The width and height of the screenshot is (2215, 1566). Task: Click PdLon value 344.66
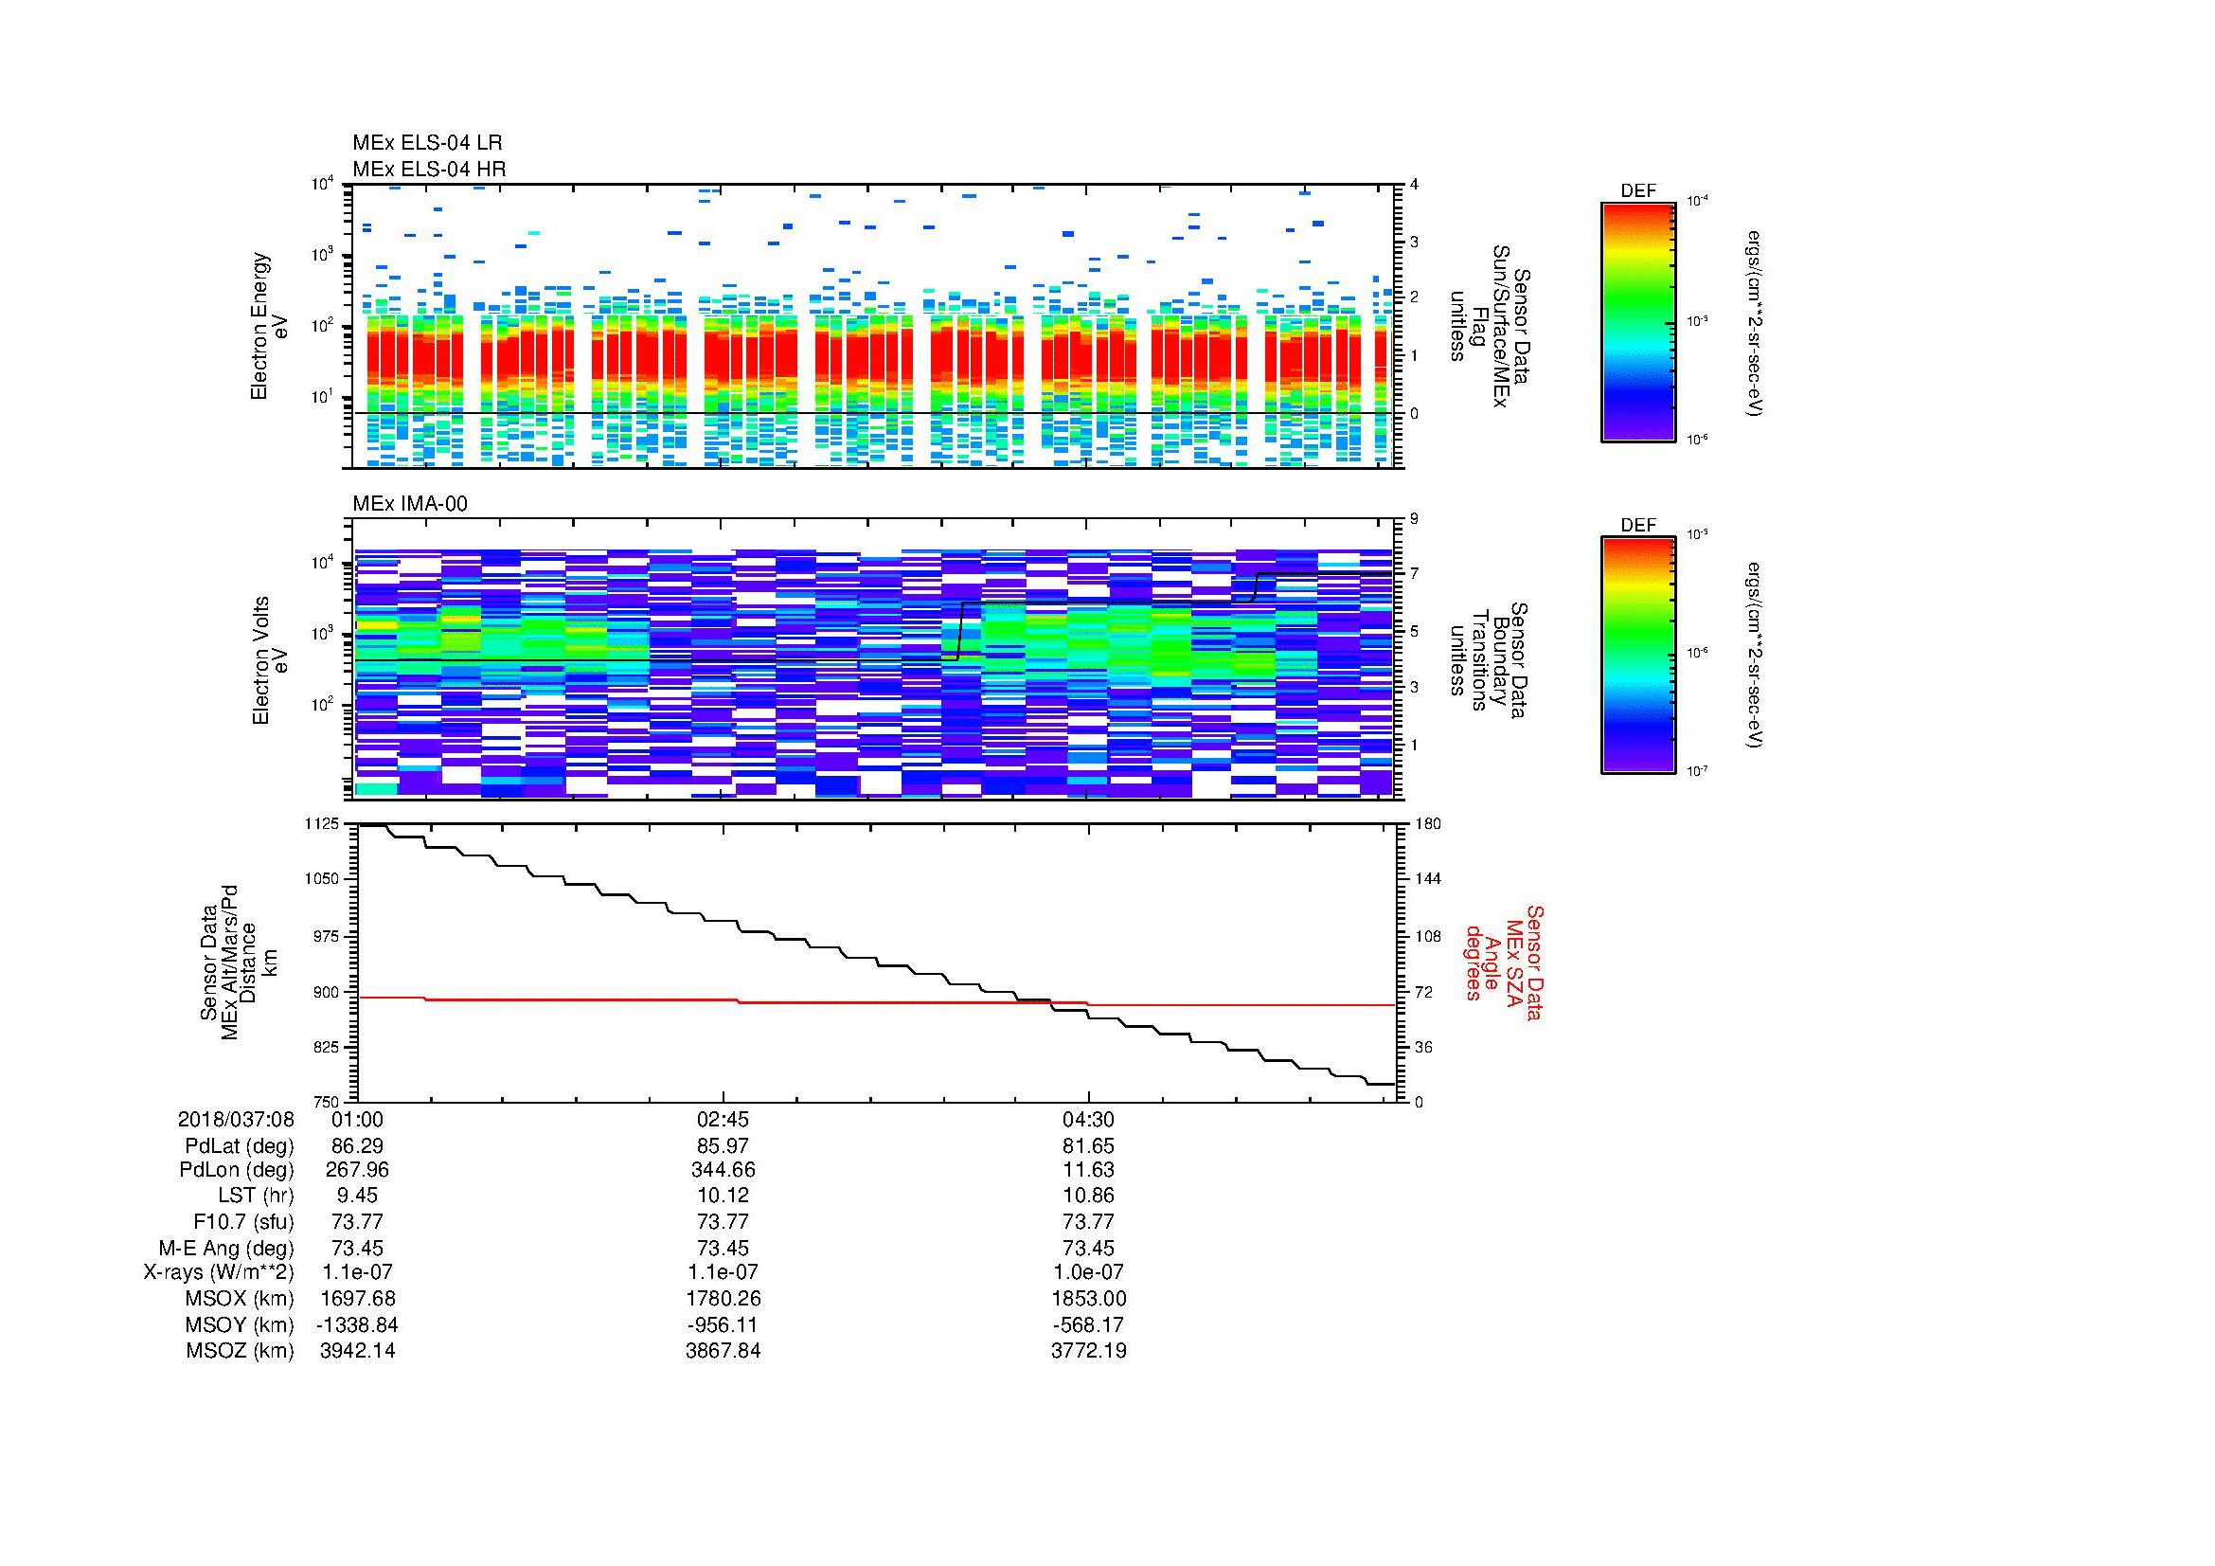tap(723, 1170)
